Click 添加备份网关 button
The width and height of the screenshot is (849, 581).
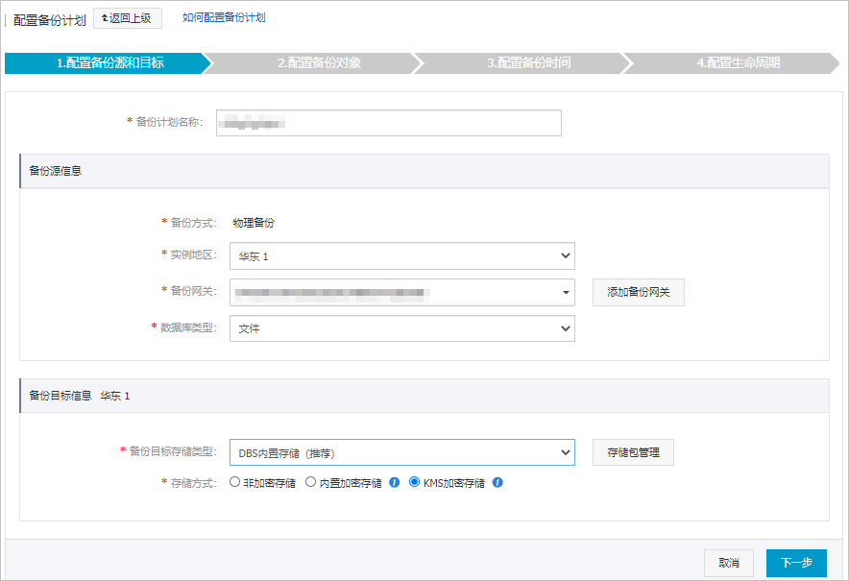pyautogui.click(x=639, y=292)
